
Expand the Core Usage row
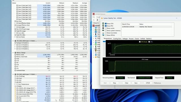[15, 27]
